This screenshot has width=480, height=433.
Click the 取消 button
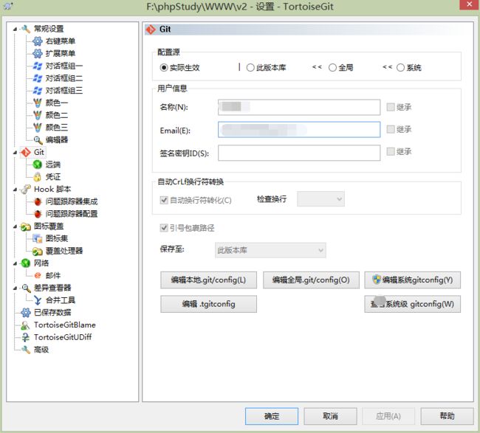tap(330, 416)
